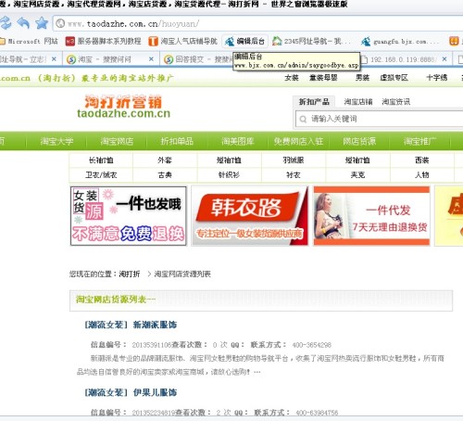This screenshot has height=421, width=463.
Task: Open the Microsoft 网站 bookmark
Action: [29, 41]
